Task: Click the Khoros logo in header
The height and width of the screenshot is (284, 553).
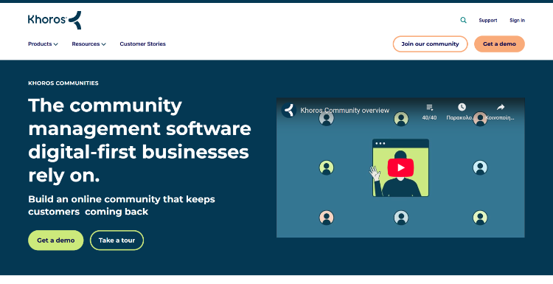Action: coord(55,20)
